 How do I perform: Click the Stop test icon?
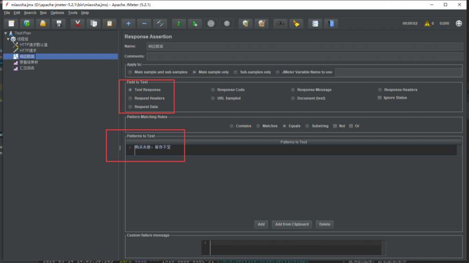(211, 23)
